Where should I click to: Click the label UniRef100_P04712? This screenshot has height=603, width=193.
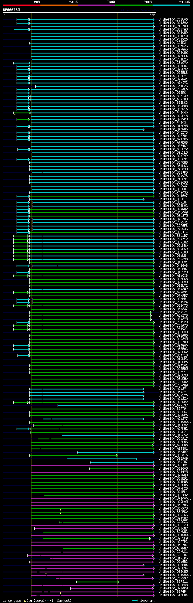click(173, 239)
